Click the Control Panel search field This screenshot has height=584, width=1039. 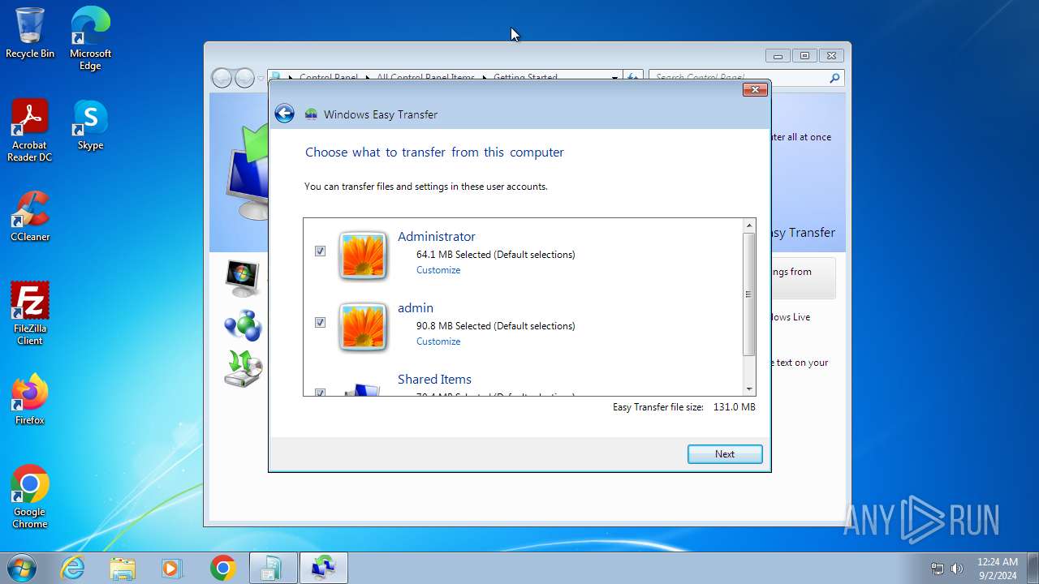click(x=739, y=78)
